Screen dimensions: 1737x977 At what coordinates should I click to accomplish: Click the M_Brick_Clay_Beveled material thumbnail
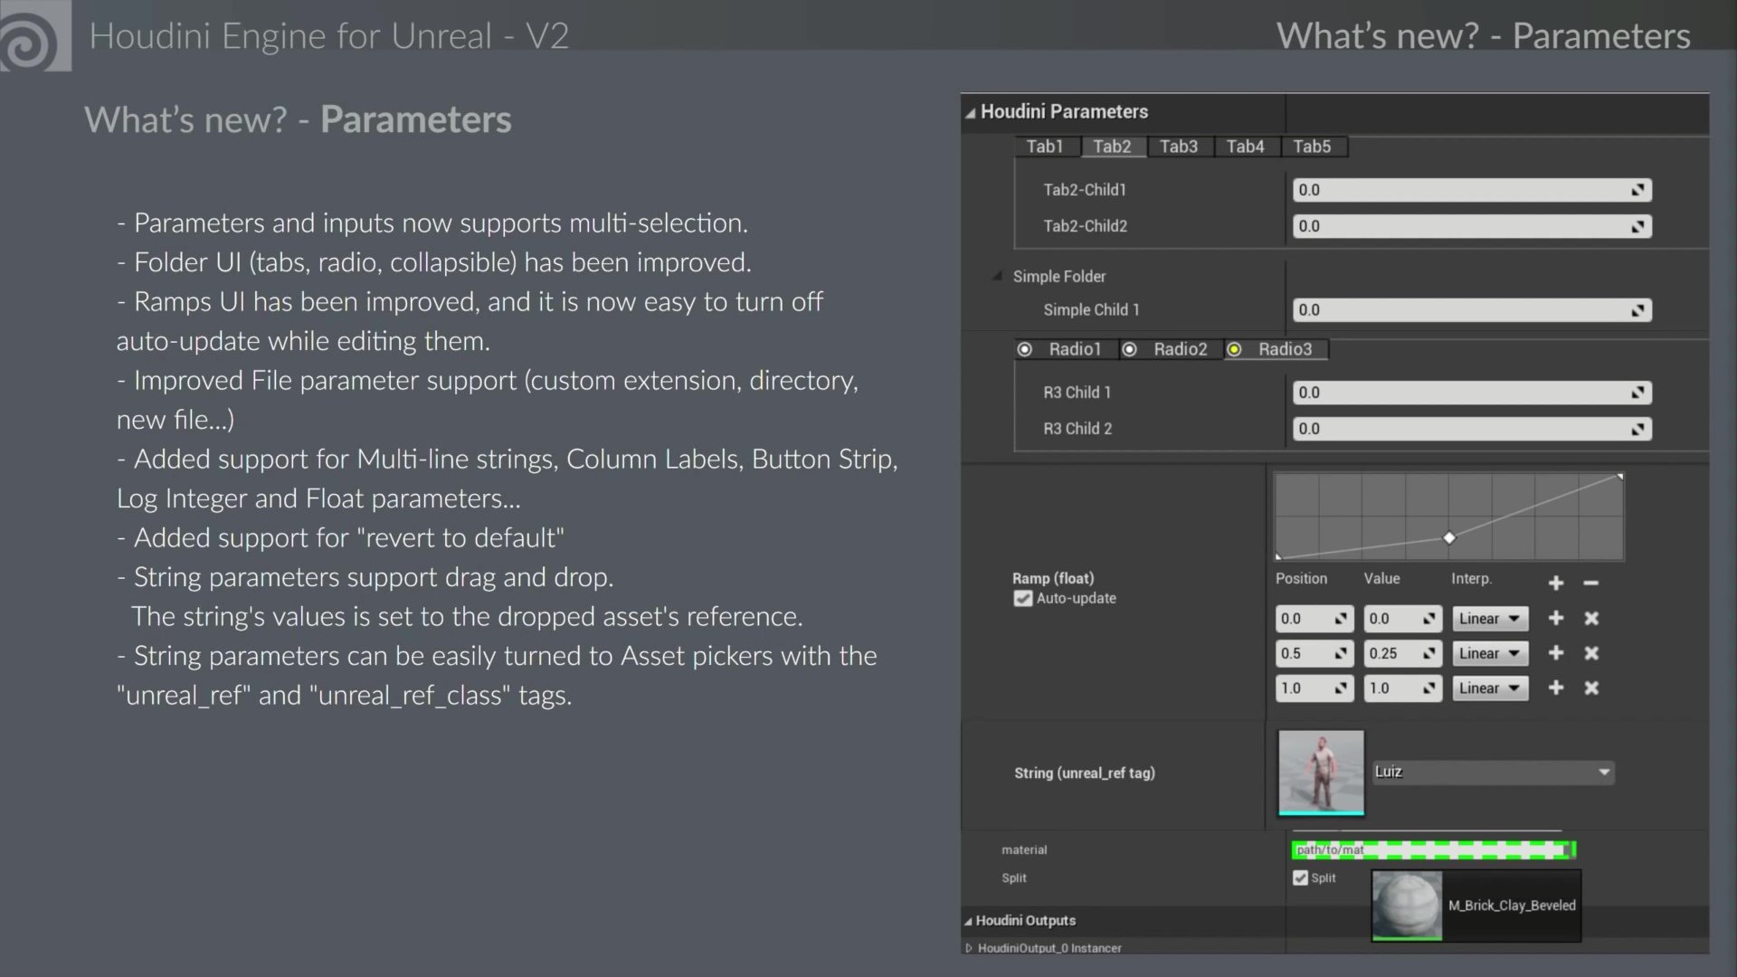[x=1407, y=906]
